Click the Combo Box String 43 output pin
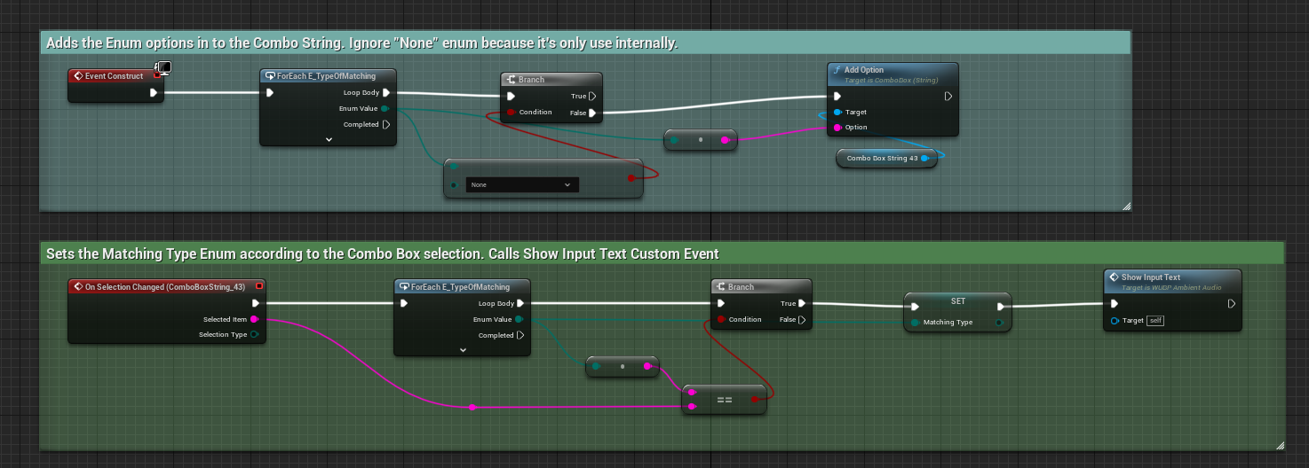Viewport: 1309px width, 468px height. 924,159
